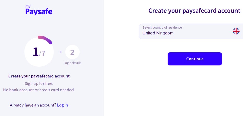The width and height of the screenshot is (243, 116).
Task: Click the 1/7 progress circle
Action: [39, 52]
